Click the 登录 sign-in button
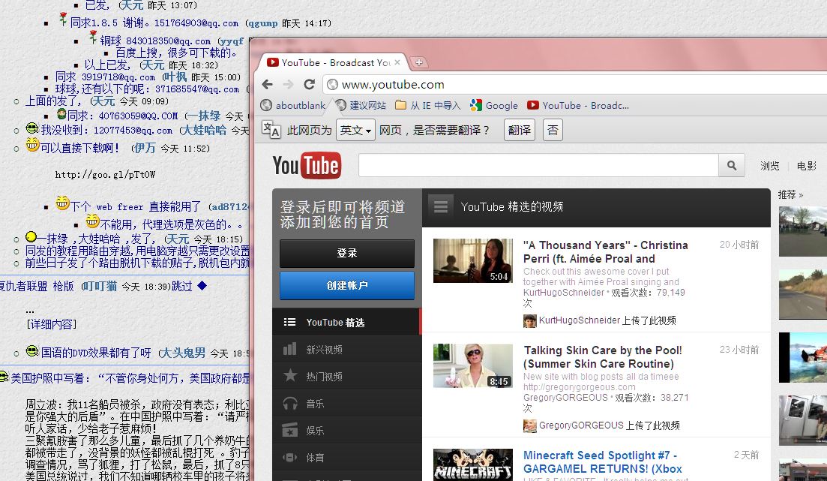This screenshot has height=481, width=827. [347, 253]
